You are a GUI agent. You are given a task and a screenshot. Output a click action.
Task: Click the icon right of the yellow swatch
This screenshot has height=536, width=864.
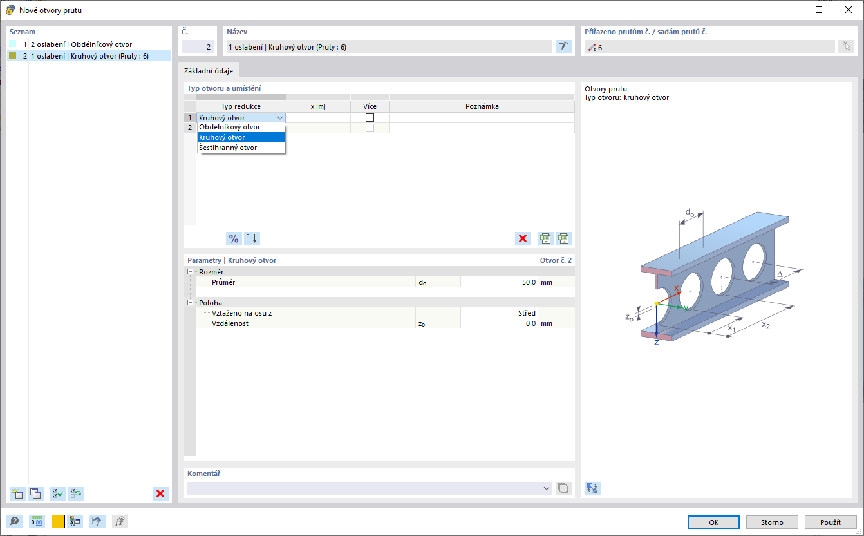pyautogui.click(x=75, y=522)
